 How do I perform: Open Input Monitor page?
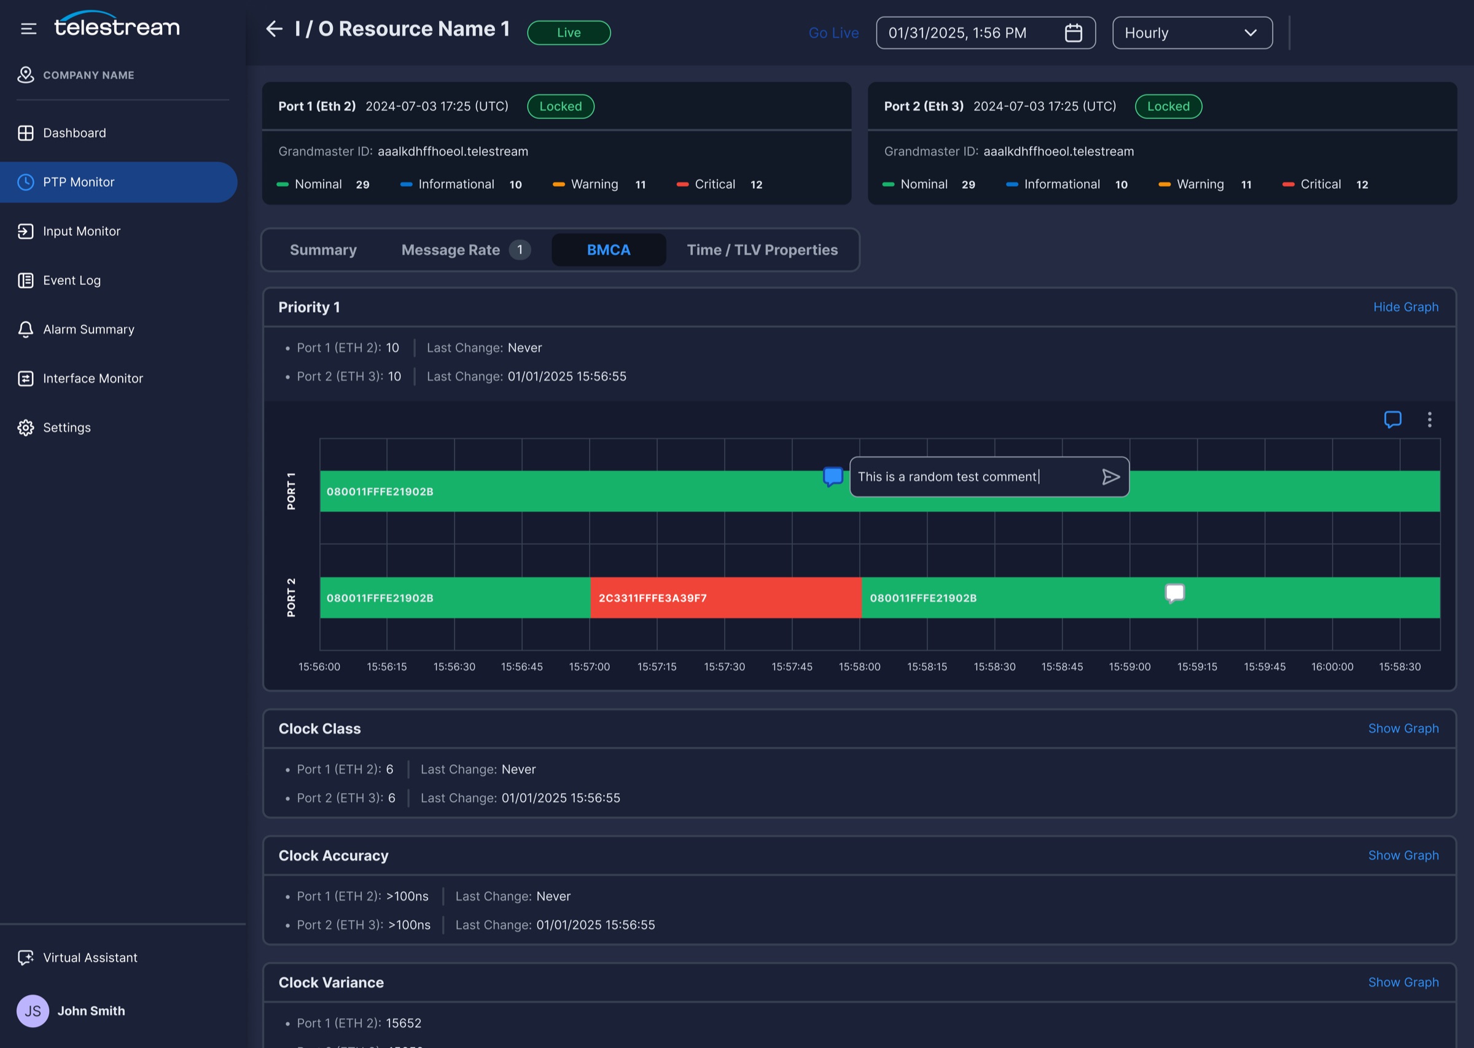pyautogui.click(x=119, y=231)
